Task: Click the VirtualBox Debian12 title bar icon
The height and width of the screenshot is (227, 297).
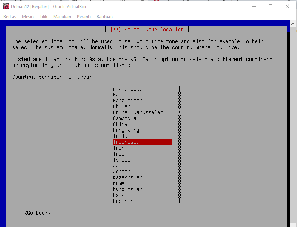Action: point(6,6)
